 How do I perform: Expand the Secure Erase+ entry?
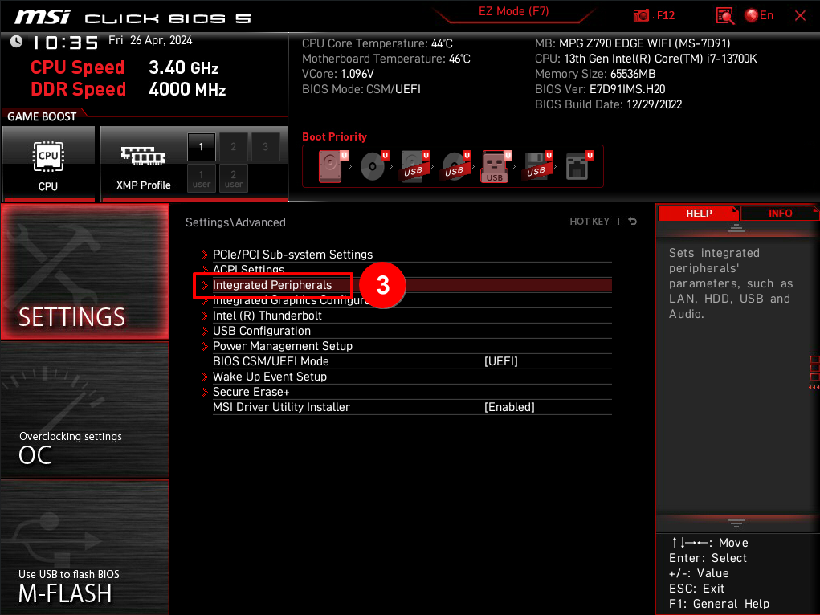[x=251, y=392]
